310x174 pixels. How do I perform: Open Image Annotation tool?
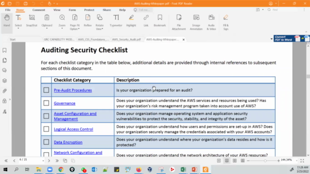click(x=196, y=22)
